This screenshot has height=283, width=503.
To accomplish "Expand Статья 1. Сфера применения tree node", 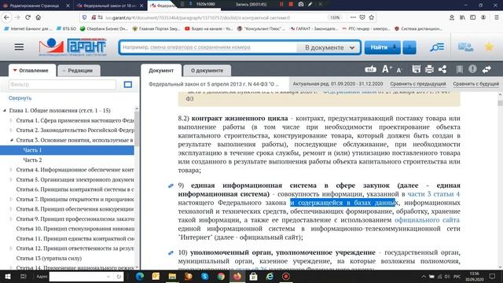I will (11, 120).
